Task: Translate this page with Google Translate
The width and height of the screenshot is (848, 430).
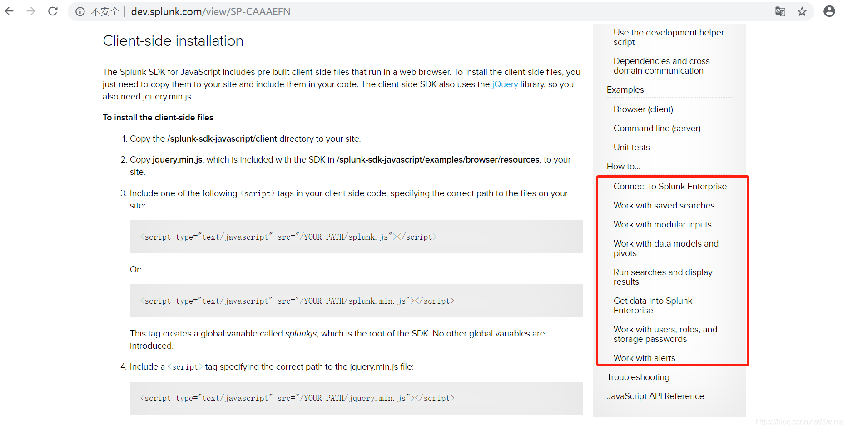Action: (780, 11)
